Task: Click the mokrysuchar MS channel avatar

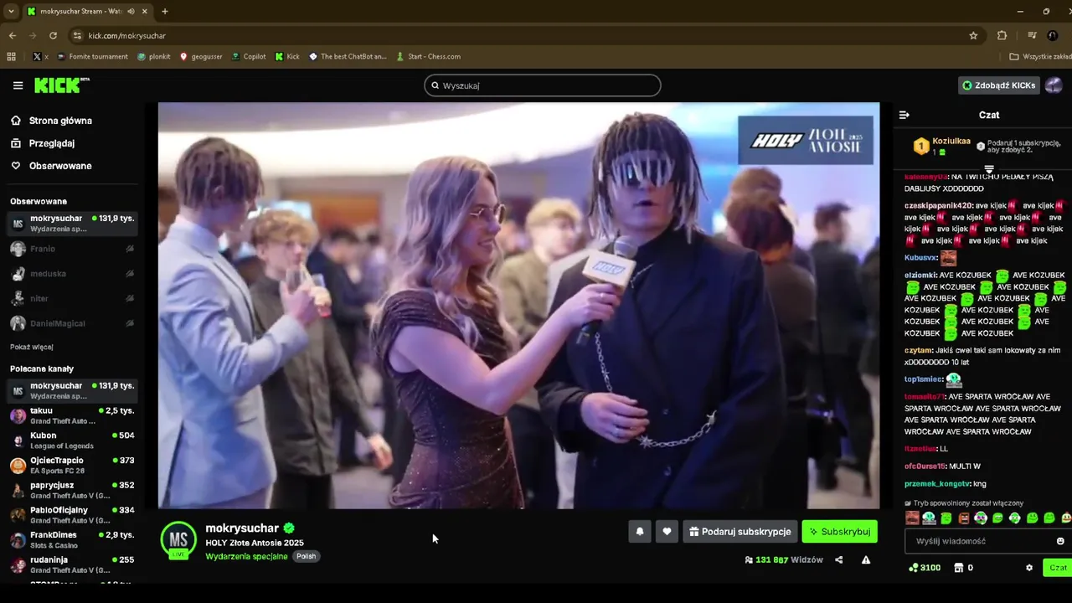Action: pyautogui.click(x=178, y=540)
